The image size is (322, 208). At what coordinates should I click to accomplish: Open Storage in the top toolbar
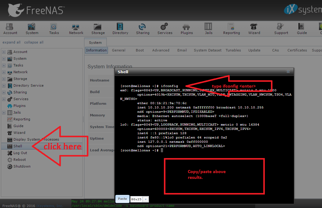tap(98, 29)
